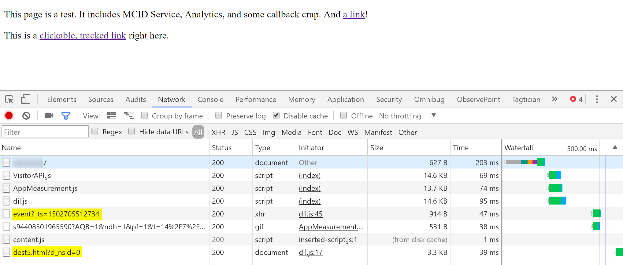Open the Application tab
The image size is (623, 265).
345,100
